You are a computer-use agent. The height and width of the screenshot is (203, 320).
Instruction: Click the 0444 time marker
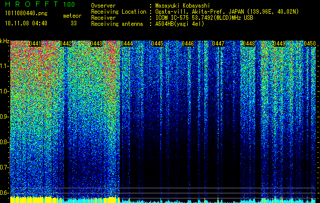tap(127, 44)
